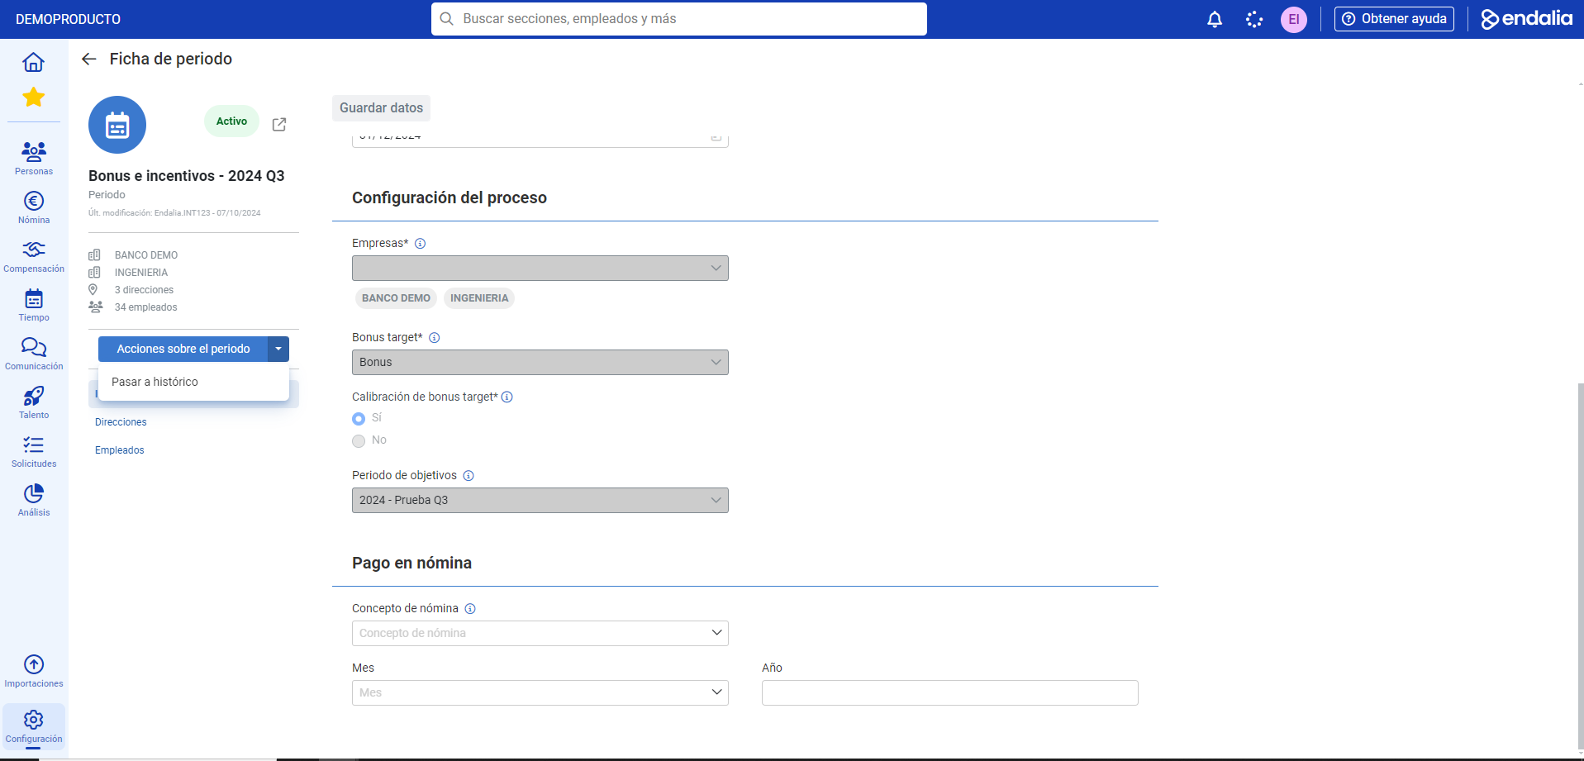Image resolution: width=1584 pixels, height=761 pixels.
Task: Focus the search sections and employees field
Action: [x=679, y=19]
